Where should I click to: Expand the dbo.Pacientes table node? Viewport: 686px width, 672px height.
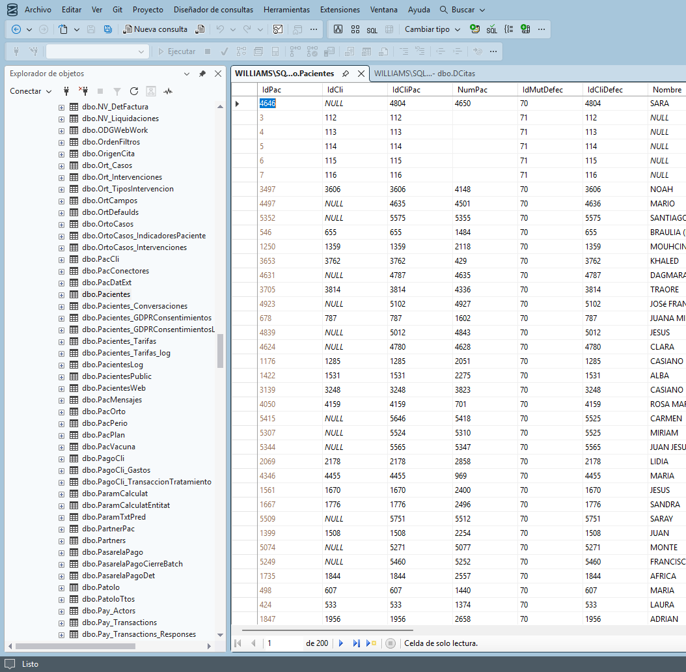coord(62,294)
